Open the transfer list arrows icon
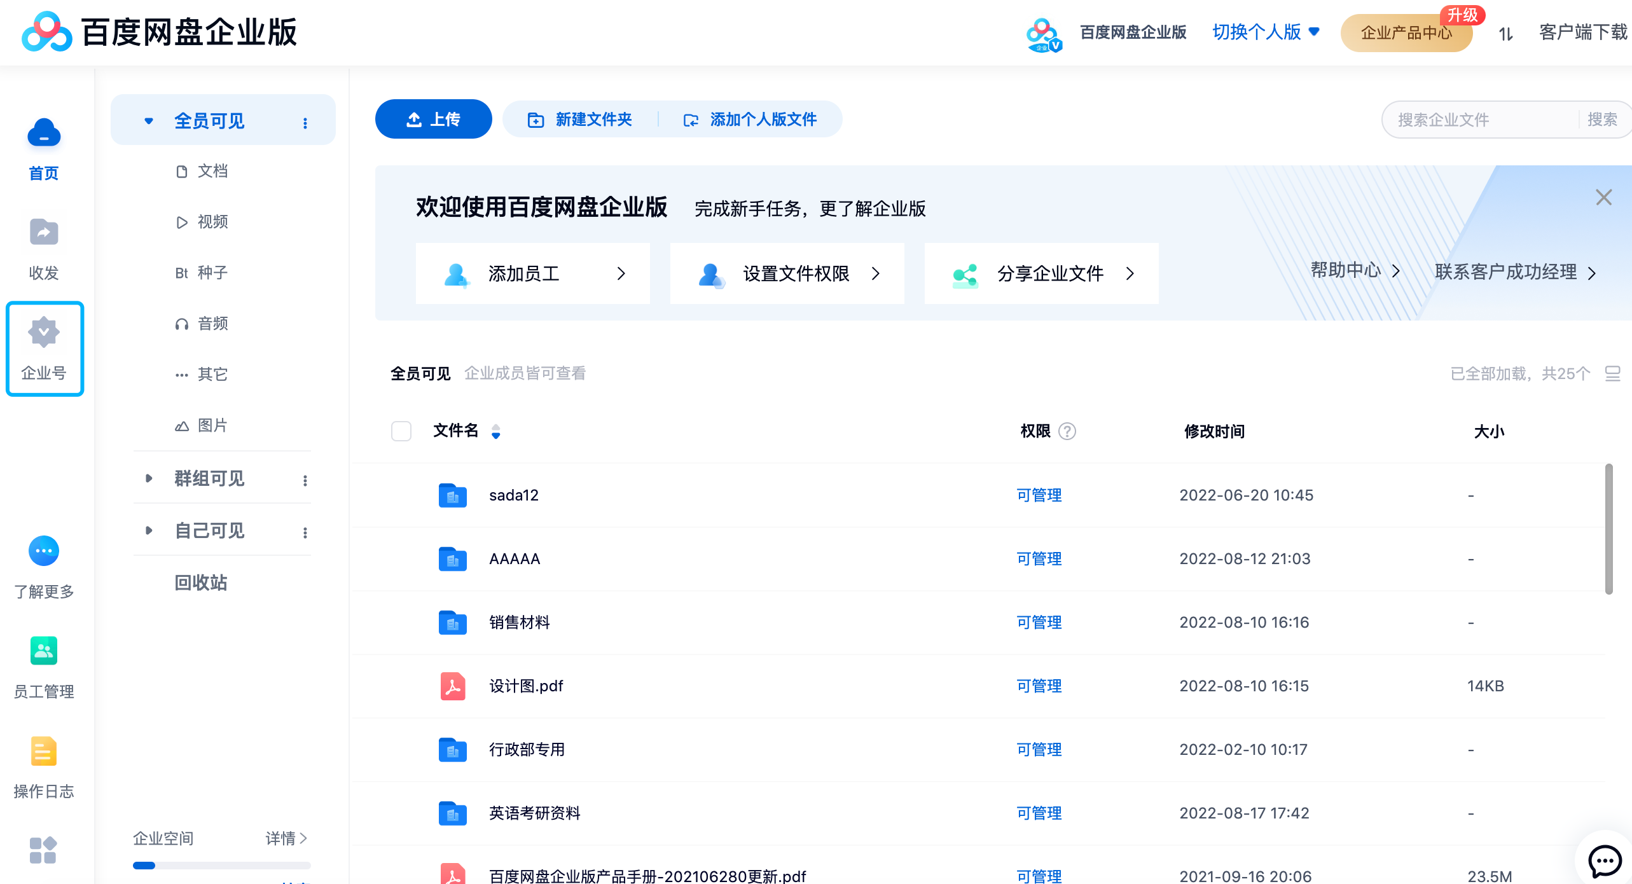 1505,33
